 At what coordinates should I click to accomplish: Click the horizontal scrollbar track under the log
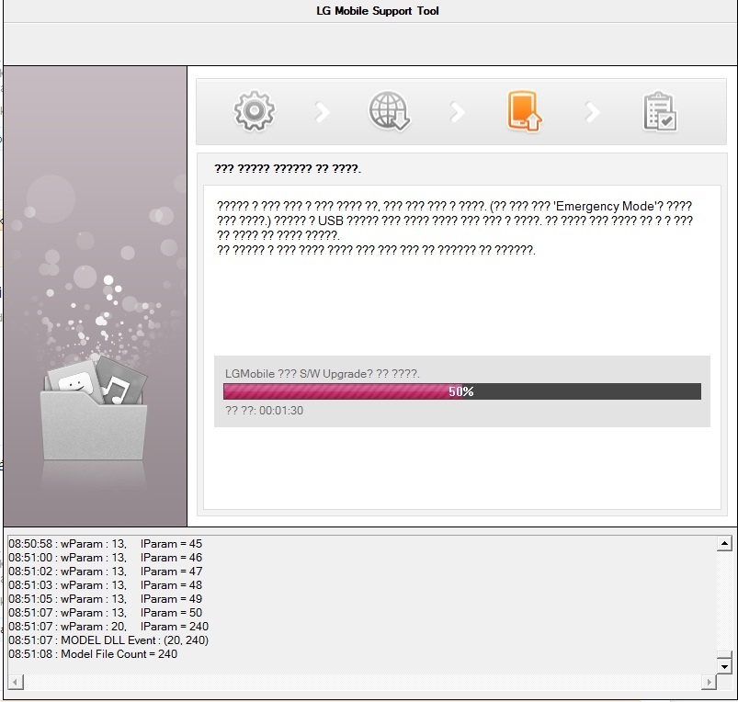click(360, 683)
